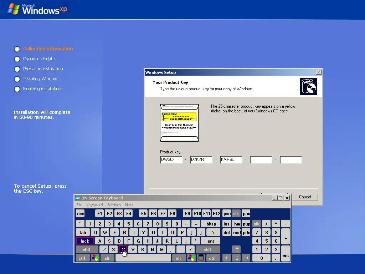This screenshot has height=274, width=365.
Task: Close the On-Screen Keyboard window
Action: (x=287, y=198)
